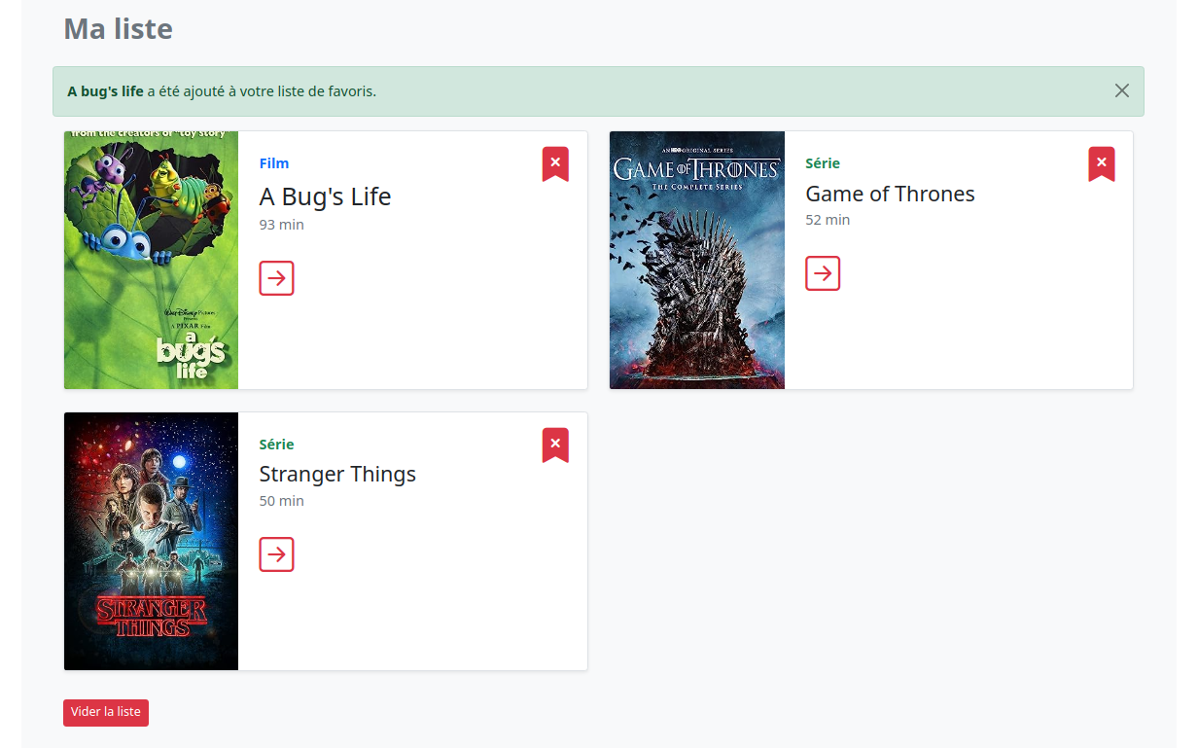The width and height of the screenshot is (1198, 748).
Task: Click the Film category label
Action: coord(274,163)
